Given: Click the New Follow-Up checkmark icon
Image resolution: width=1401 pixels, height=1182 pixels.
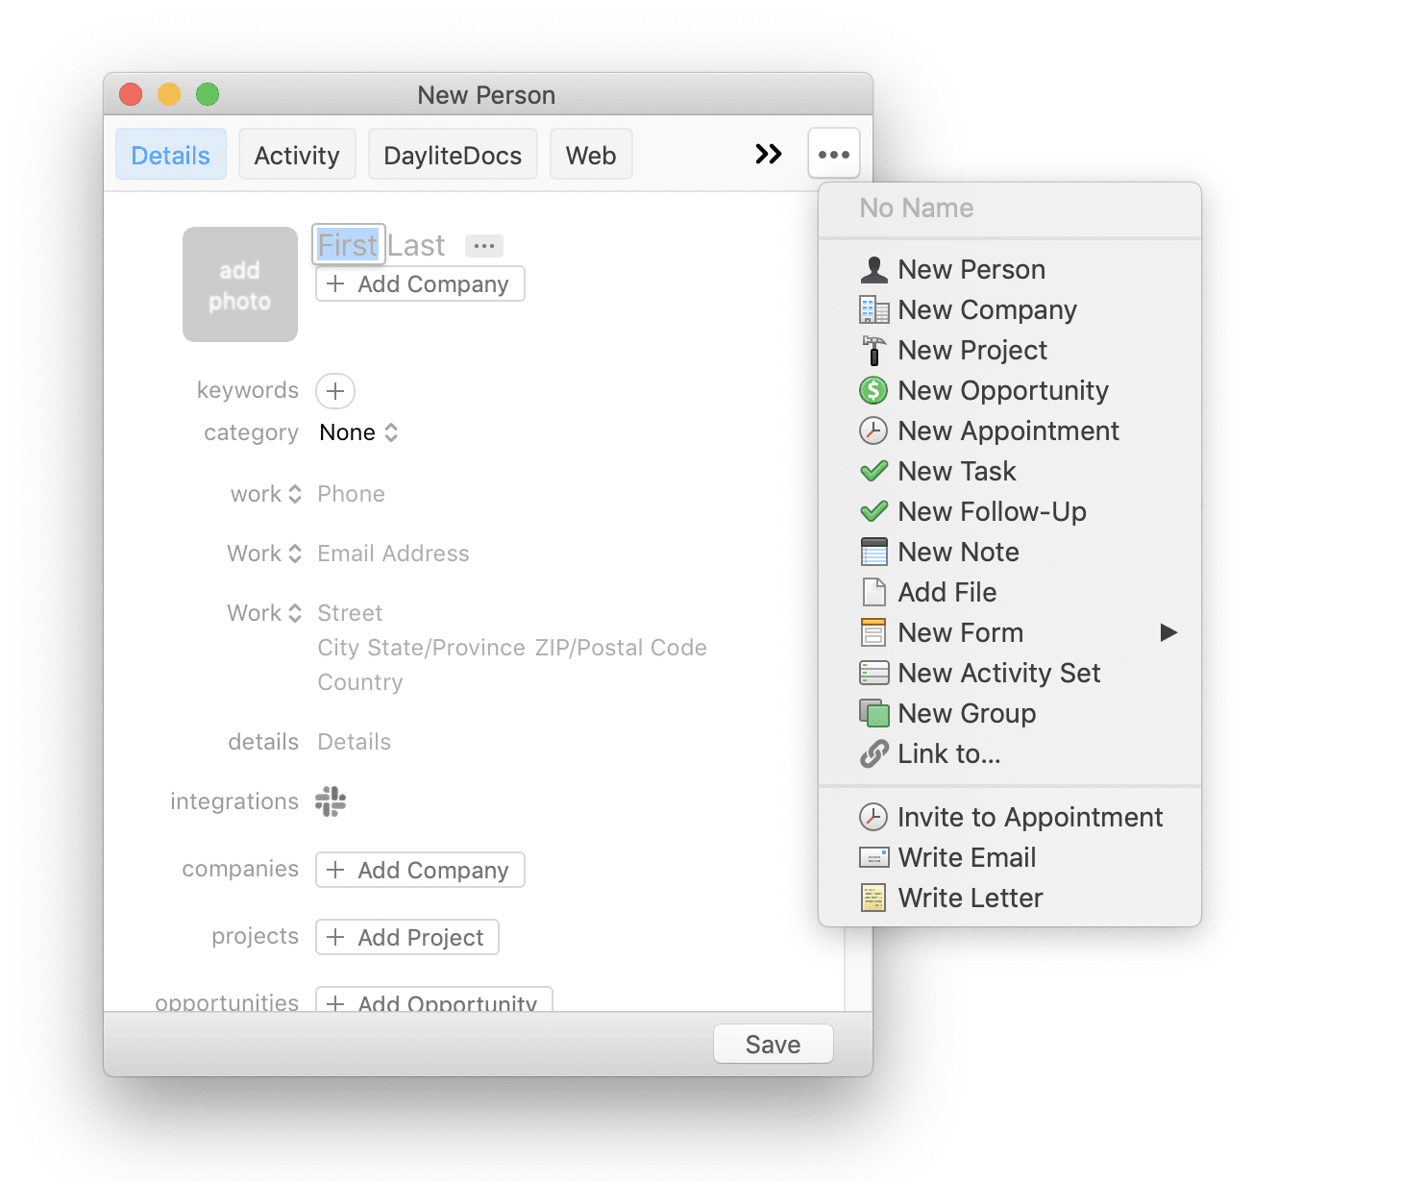Looking at the screenshot, I should [873, 511].
